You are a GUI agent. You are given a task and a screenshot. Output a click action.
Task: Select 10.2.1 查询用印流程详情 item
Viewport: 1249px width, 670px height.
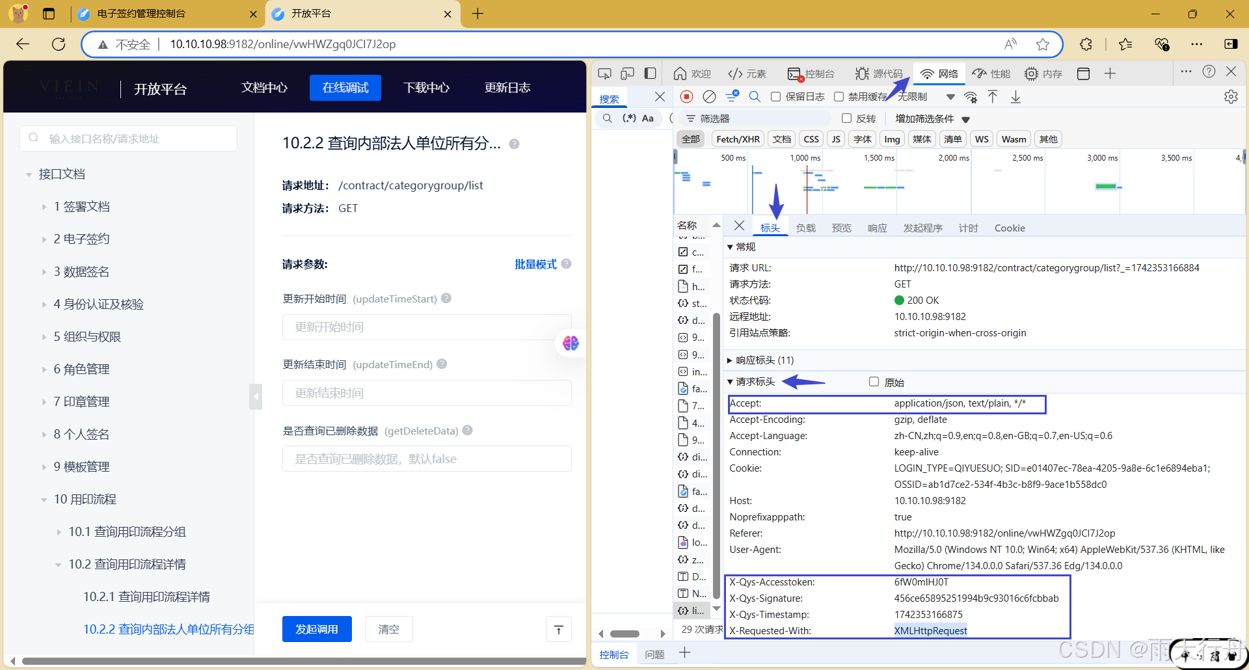146,596
